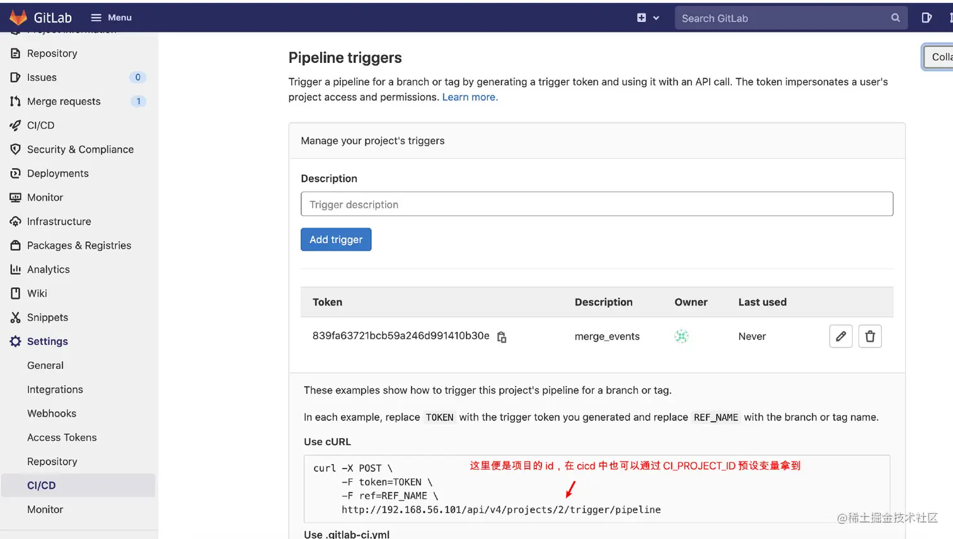Click the Monitor screen icon
This screenshot has width=953, height=539.
click(x=16, y=197)
